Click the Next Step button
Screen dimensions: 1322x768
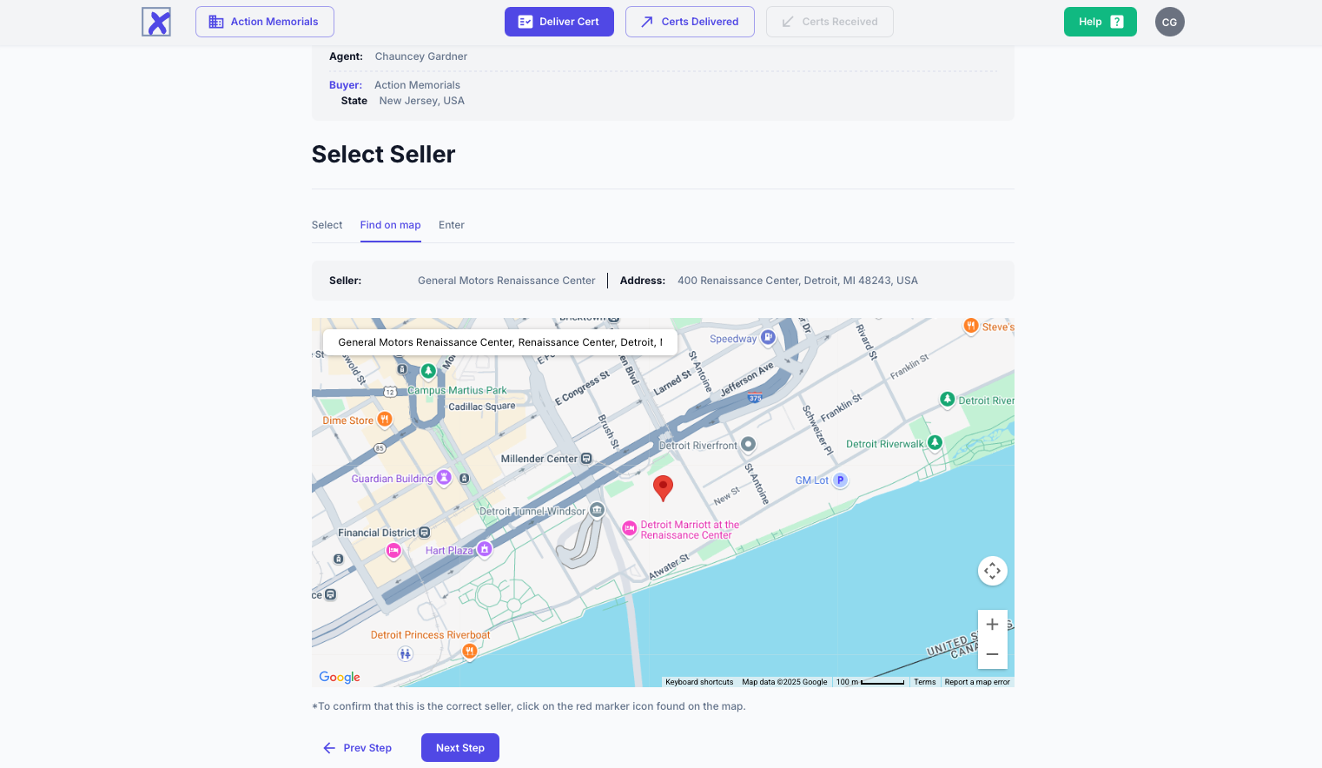pos(460,748)
